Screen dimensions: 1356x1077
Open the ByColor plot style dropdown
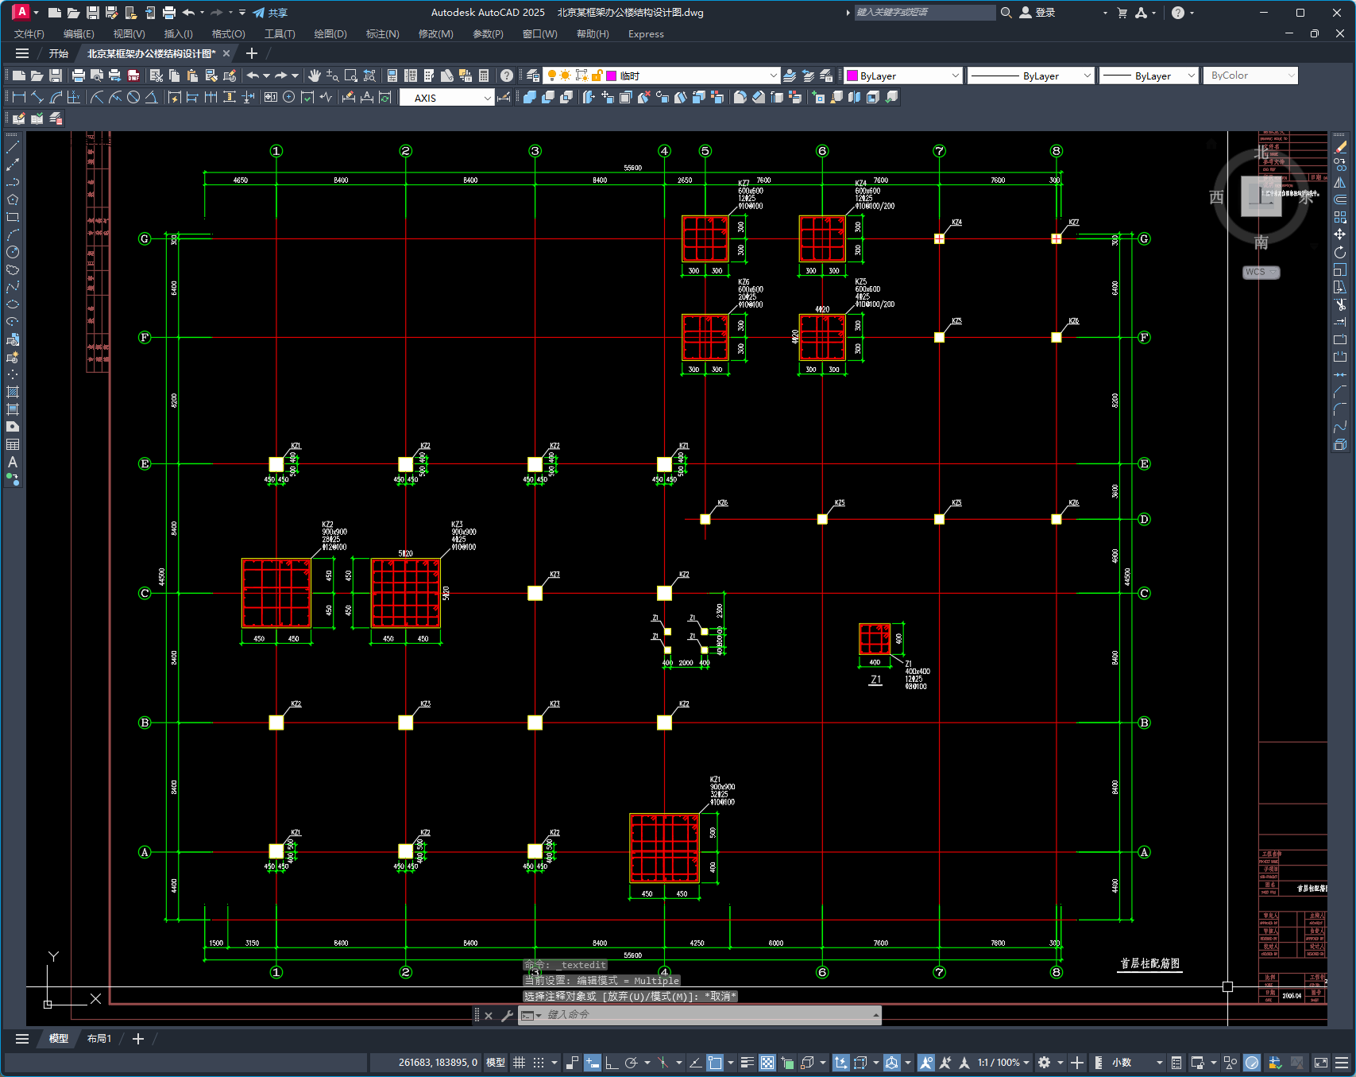click(x=1250, y=76)
